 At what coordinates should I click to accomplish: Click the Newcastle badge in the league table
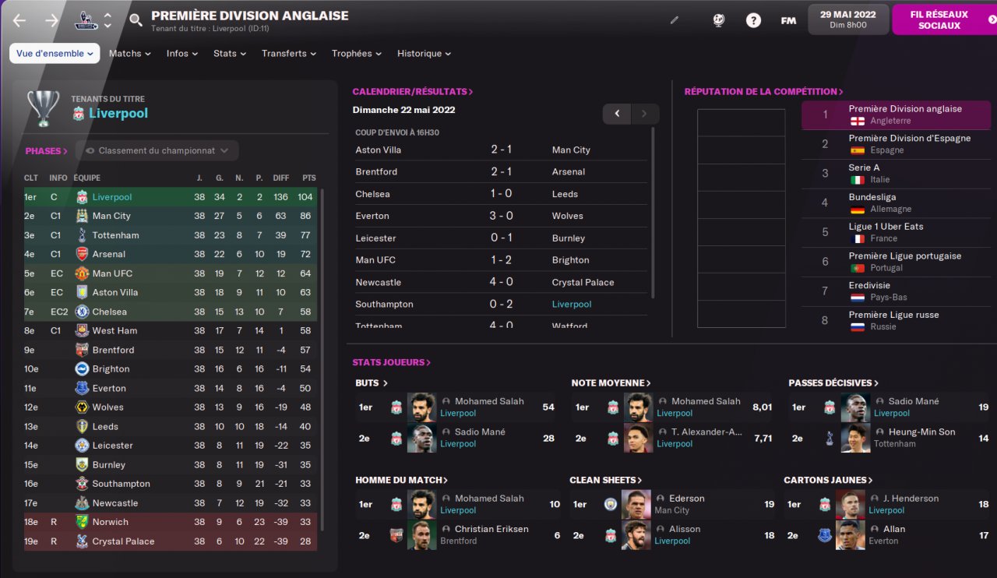(82, 502)
